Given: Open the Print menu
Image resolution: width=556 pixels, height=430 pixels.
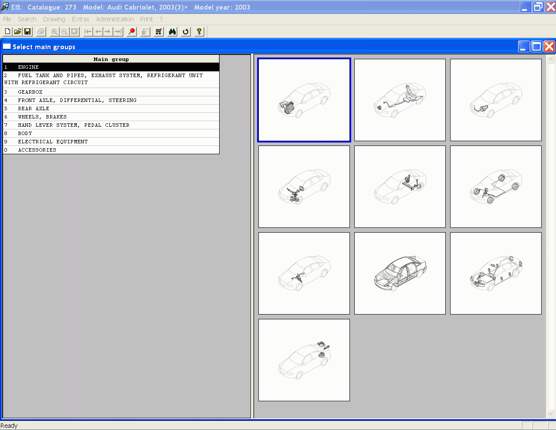Looking at the screenshot, I should point(146,19).
